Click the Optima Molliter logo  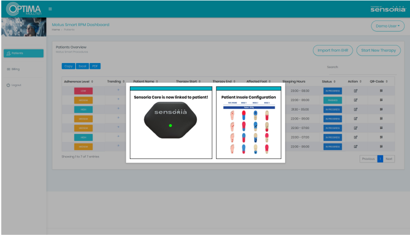point(23,8)
